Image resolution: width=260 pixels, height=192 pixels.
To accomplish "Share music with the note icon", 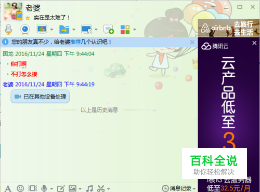I will pyautogui.click(x=89, y=188).
